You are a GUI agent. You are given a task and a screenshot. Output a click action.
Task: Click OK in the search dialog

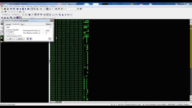click(x=10, y=39)
